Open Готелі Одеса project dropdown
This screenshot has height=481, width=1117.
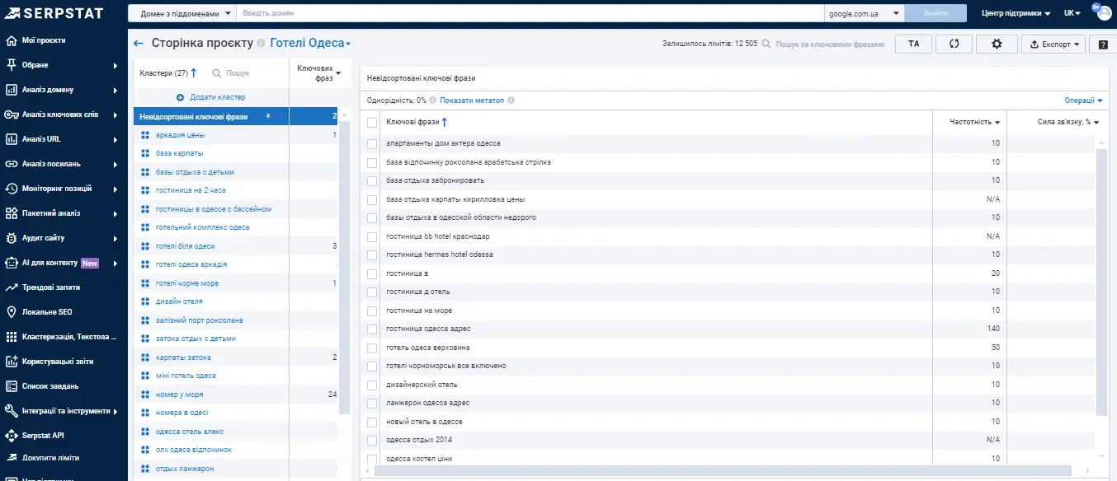(x=310, y=43)
